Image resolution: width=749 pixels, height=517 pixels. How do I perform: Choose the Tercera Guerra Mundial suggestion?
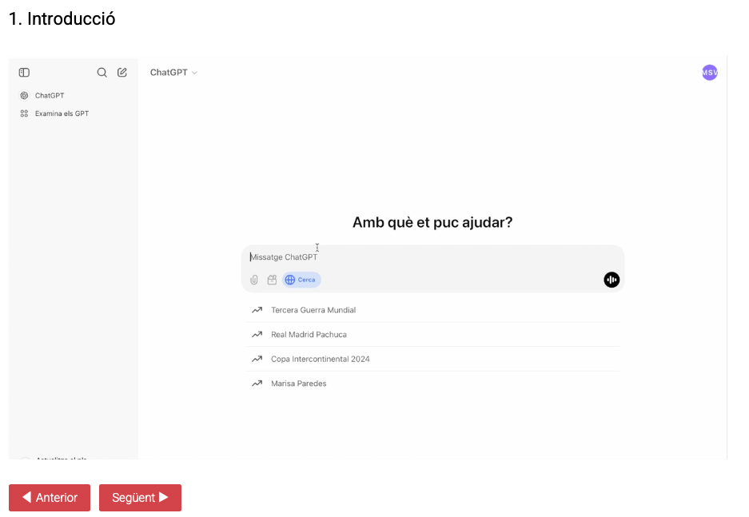(x=432, y=310)
